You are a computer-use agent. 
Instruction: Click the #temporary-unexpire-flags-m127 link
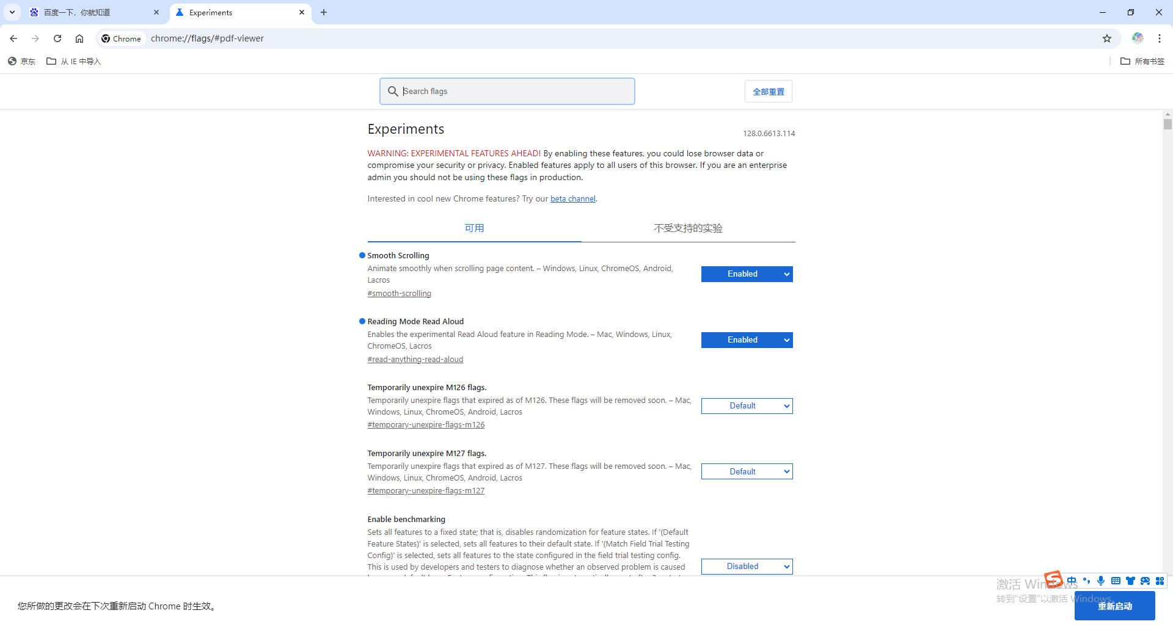(x=426, y=491)
